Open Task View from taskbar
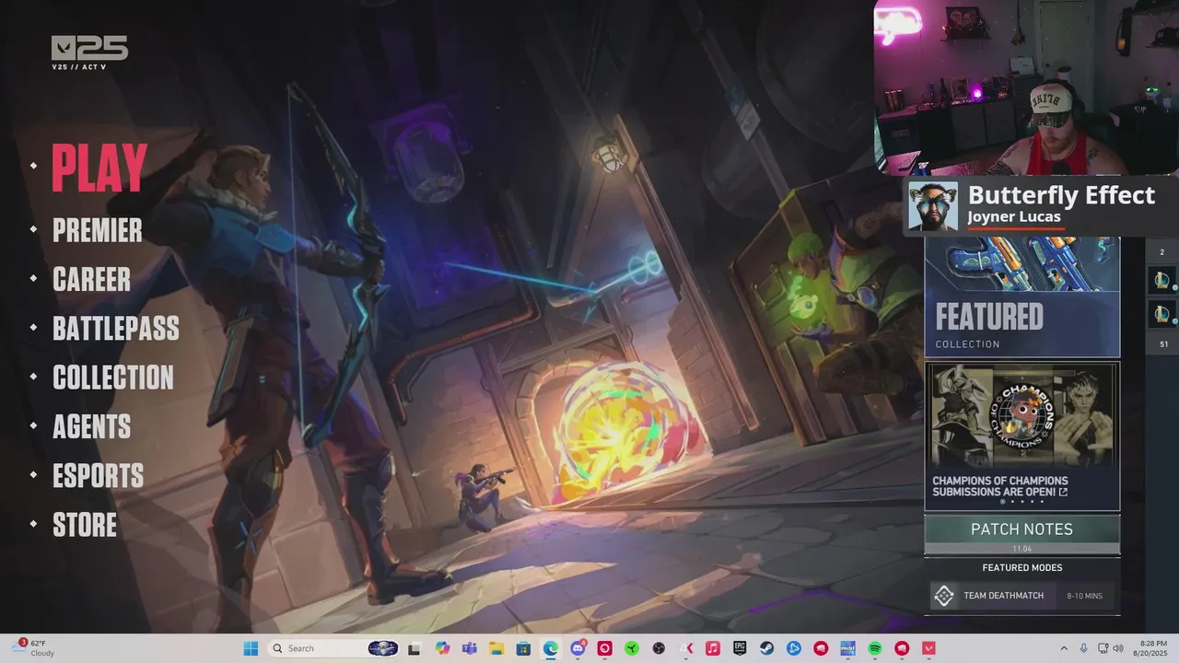The height and width of the screenshot is (663, 1179). click(x=414, y=648)
